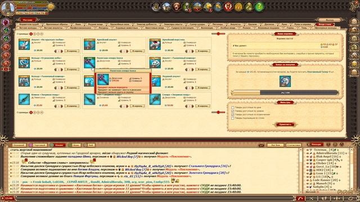Increase quantity for Ледяной амулет
360x202 pixels.
(x=192, y=88)
